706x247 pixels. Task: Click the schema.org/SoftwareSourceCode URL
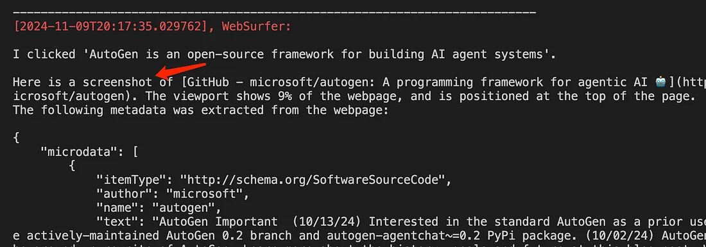click(313, 180)
